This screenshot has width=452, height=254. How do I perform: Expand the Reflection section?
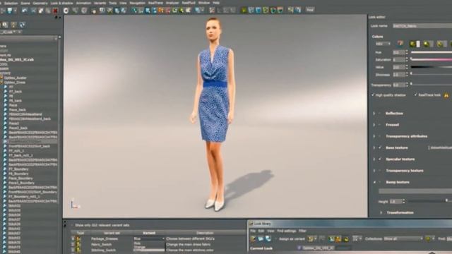374,114
